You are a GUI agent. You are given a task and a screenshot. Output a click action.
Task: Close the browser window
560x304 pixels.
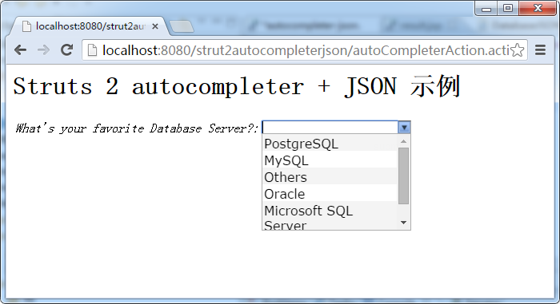538,8
